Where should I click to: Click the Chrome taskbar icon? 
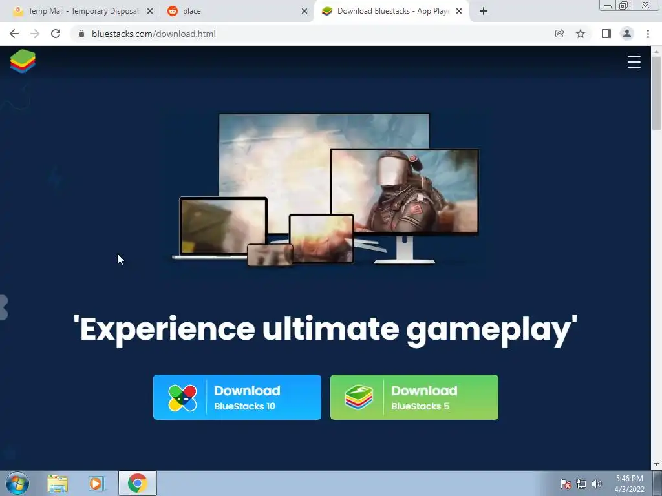138,483
